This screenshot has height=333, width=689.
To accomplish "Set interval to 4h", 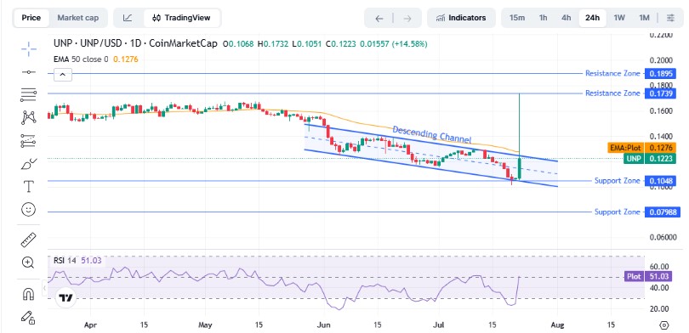I will click(566, 18).
